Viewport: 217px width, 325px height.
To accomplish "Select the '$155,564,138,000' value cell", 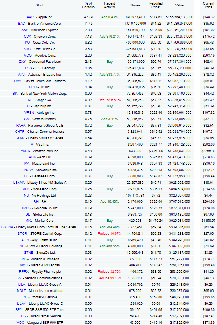I will click(x=179, y=17).
